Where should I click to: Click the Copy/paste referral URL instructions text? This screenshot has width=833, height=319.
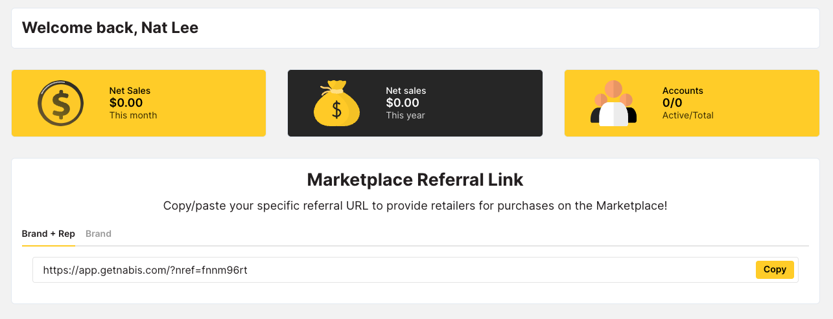pos(415,206)
